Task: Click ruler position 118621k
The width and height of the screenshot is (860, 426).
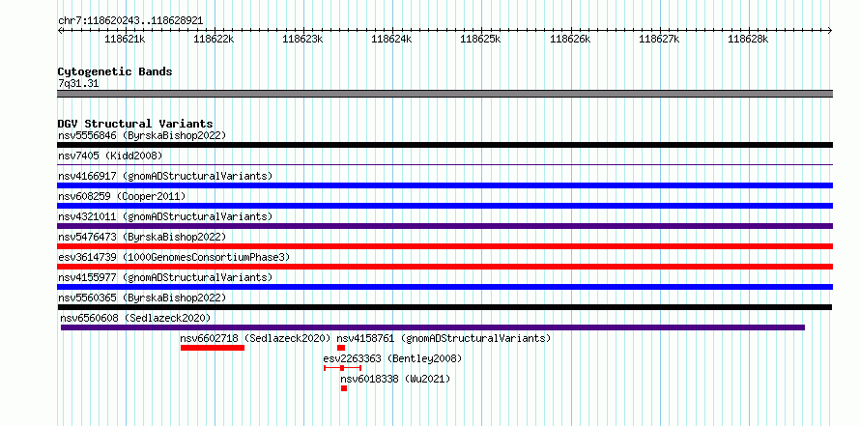Action: click(125, 39)
